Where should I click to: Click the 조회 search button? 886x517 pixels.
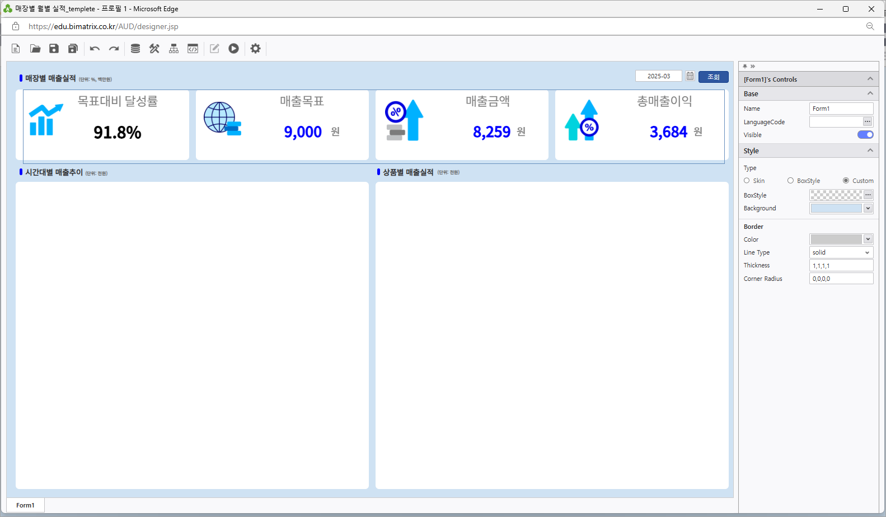[x=713, y=77]
